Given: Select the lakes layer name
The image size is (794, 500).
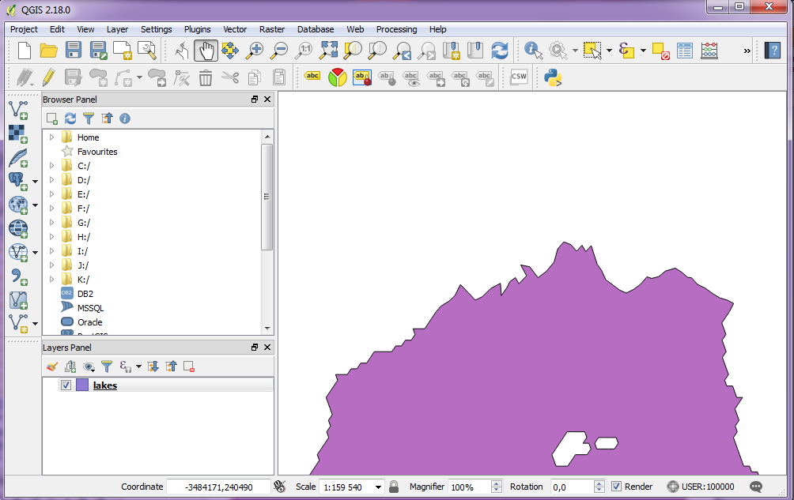Looking at the screenshot, I should click(105, 385).
